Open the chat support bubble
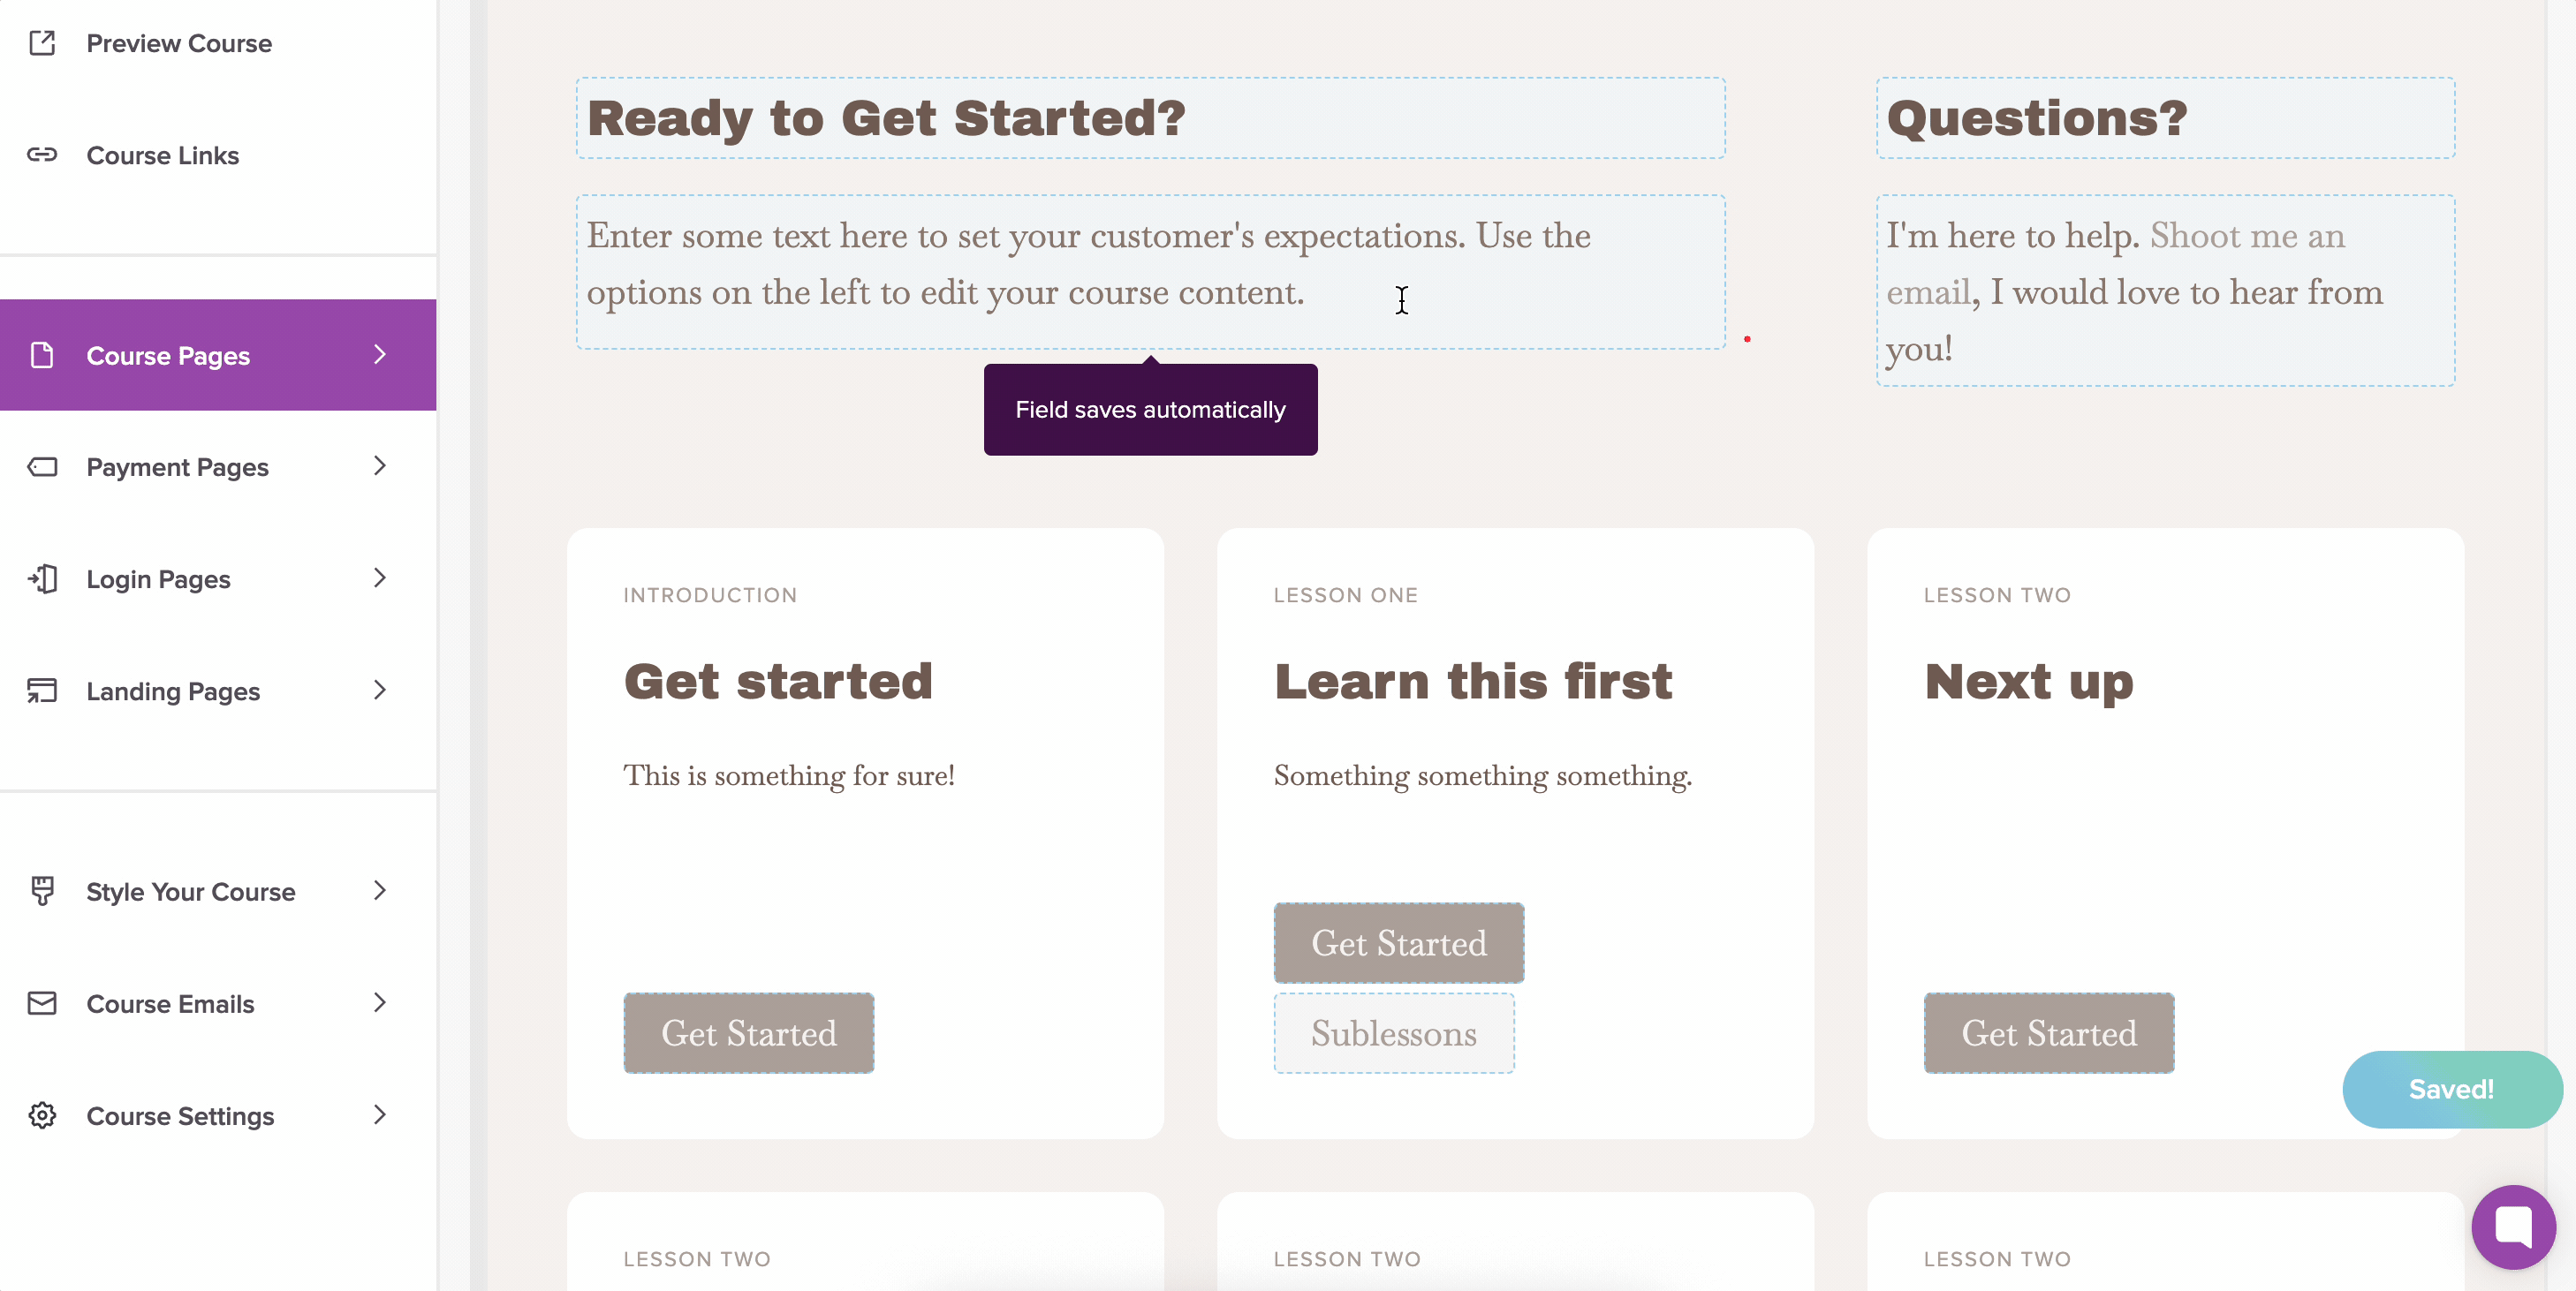The width and height of the screenshot is (2576, 1291). [x=2512, y=1226]
